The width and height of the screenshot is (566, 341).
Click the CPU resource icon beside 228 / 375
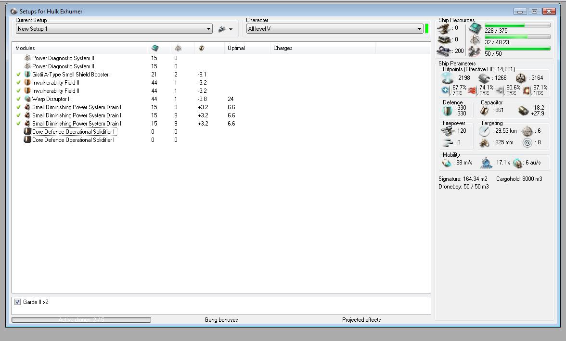point(475,28)
